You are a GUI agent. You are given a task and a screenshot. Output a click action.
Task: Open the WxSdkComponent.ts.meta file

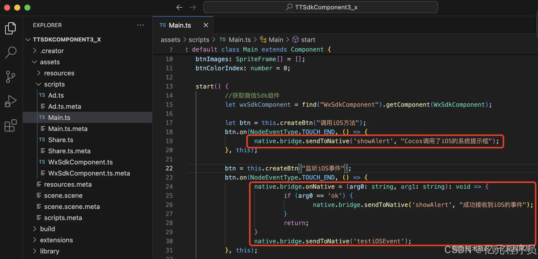[87, 173]
